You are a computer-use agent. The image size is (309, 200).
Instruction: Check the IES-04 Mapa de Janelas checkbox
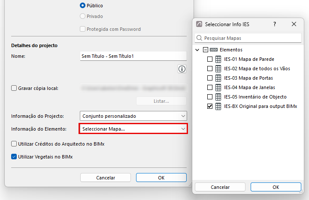[210, 87]
